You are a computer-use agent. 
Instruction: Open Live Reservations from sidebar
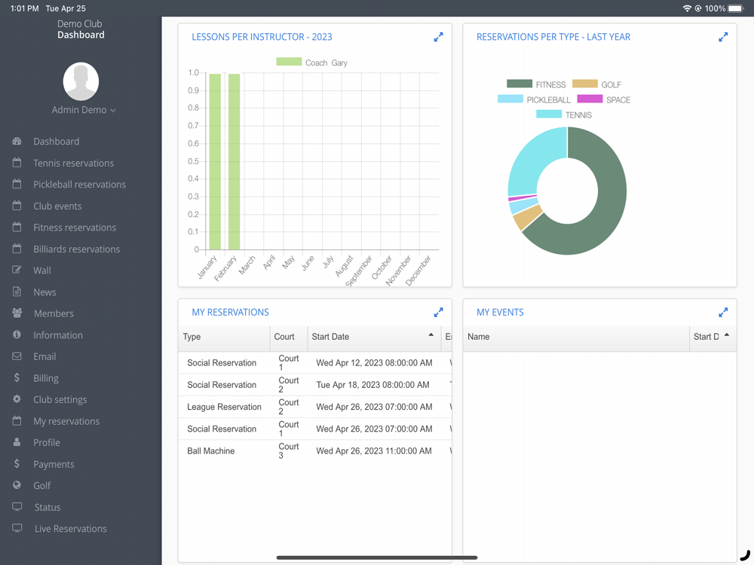tap(71, 529)
